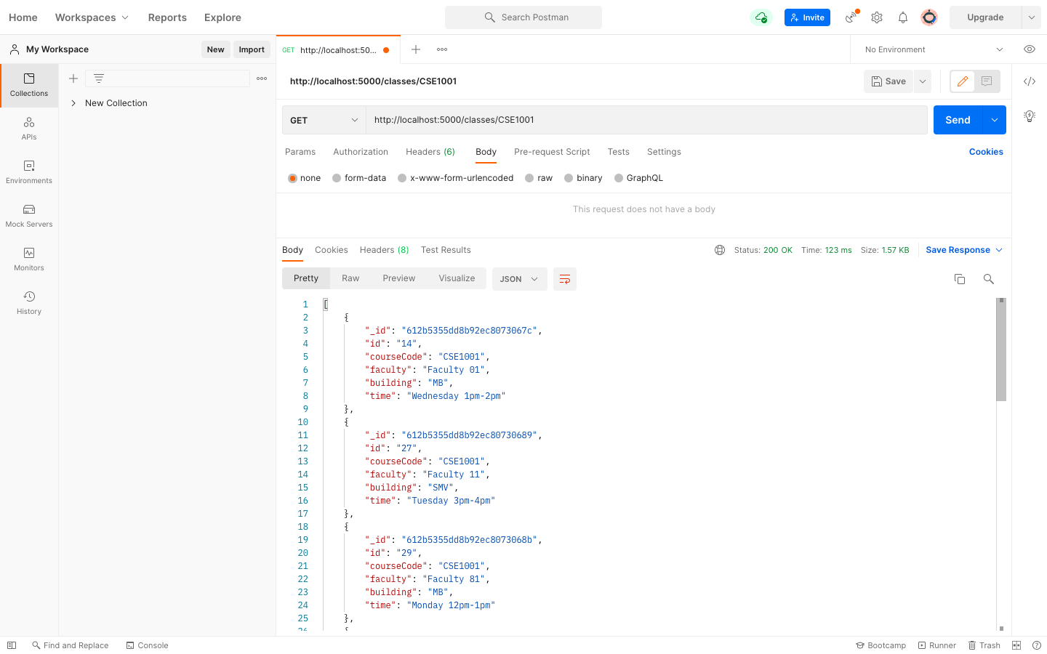The image size is (1047, 654).
Task: Search within the response body
Action: (x=988, y=278)
